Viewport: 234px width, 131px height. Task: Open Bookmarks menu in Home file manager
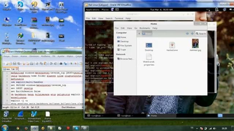[x=145, y=28]
